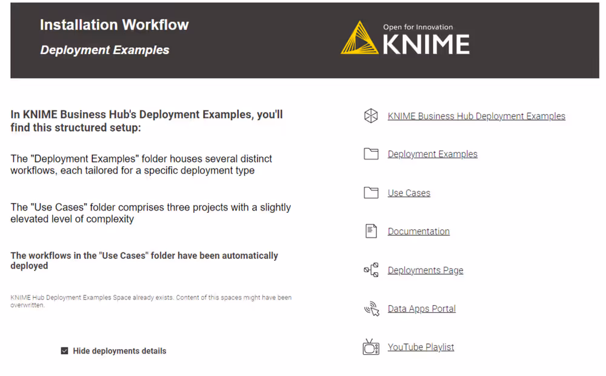Open the YouTube Playlist link

421,347
